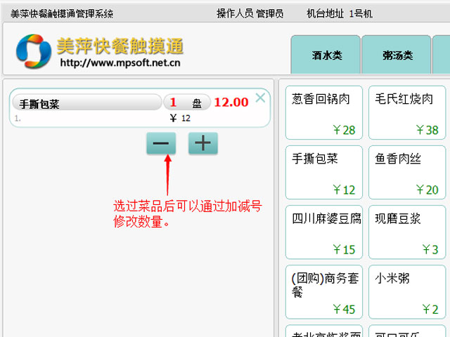
Task: Select the 手撕包菜 name in the order list
Action: tap(86, 103)
